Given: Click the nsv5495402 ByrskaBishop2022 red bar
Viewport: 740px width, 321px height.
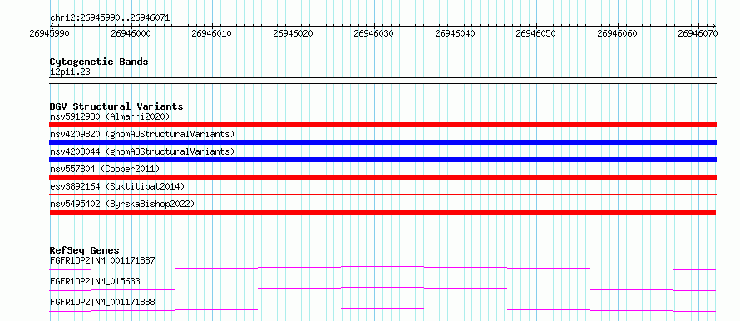Looking at the screenshot, I should coord(382,212).
